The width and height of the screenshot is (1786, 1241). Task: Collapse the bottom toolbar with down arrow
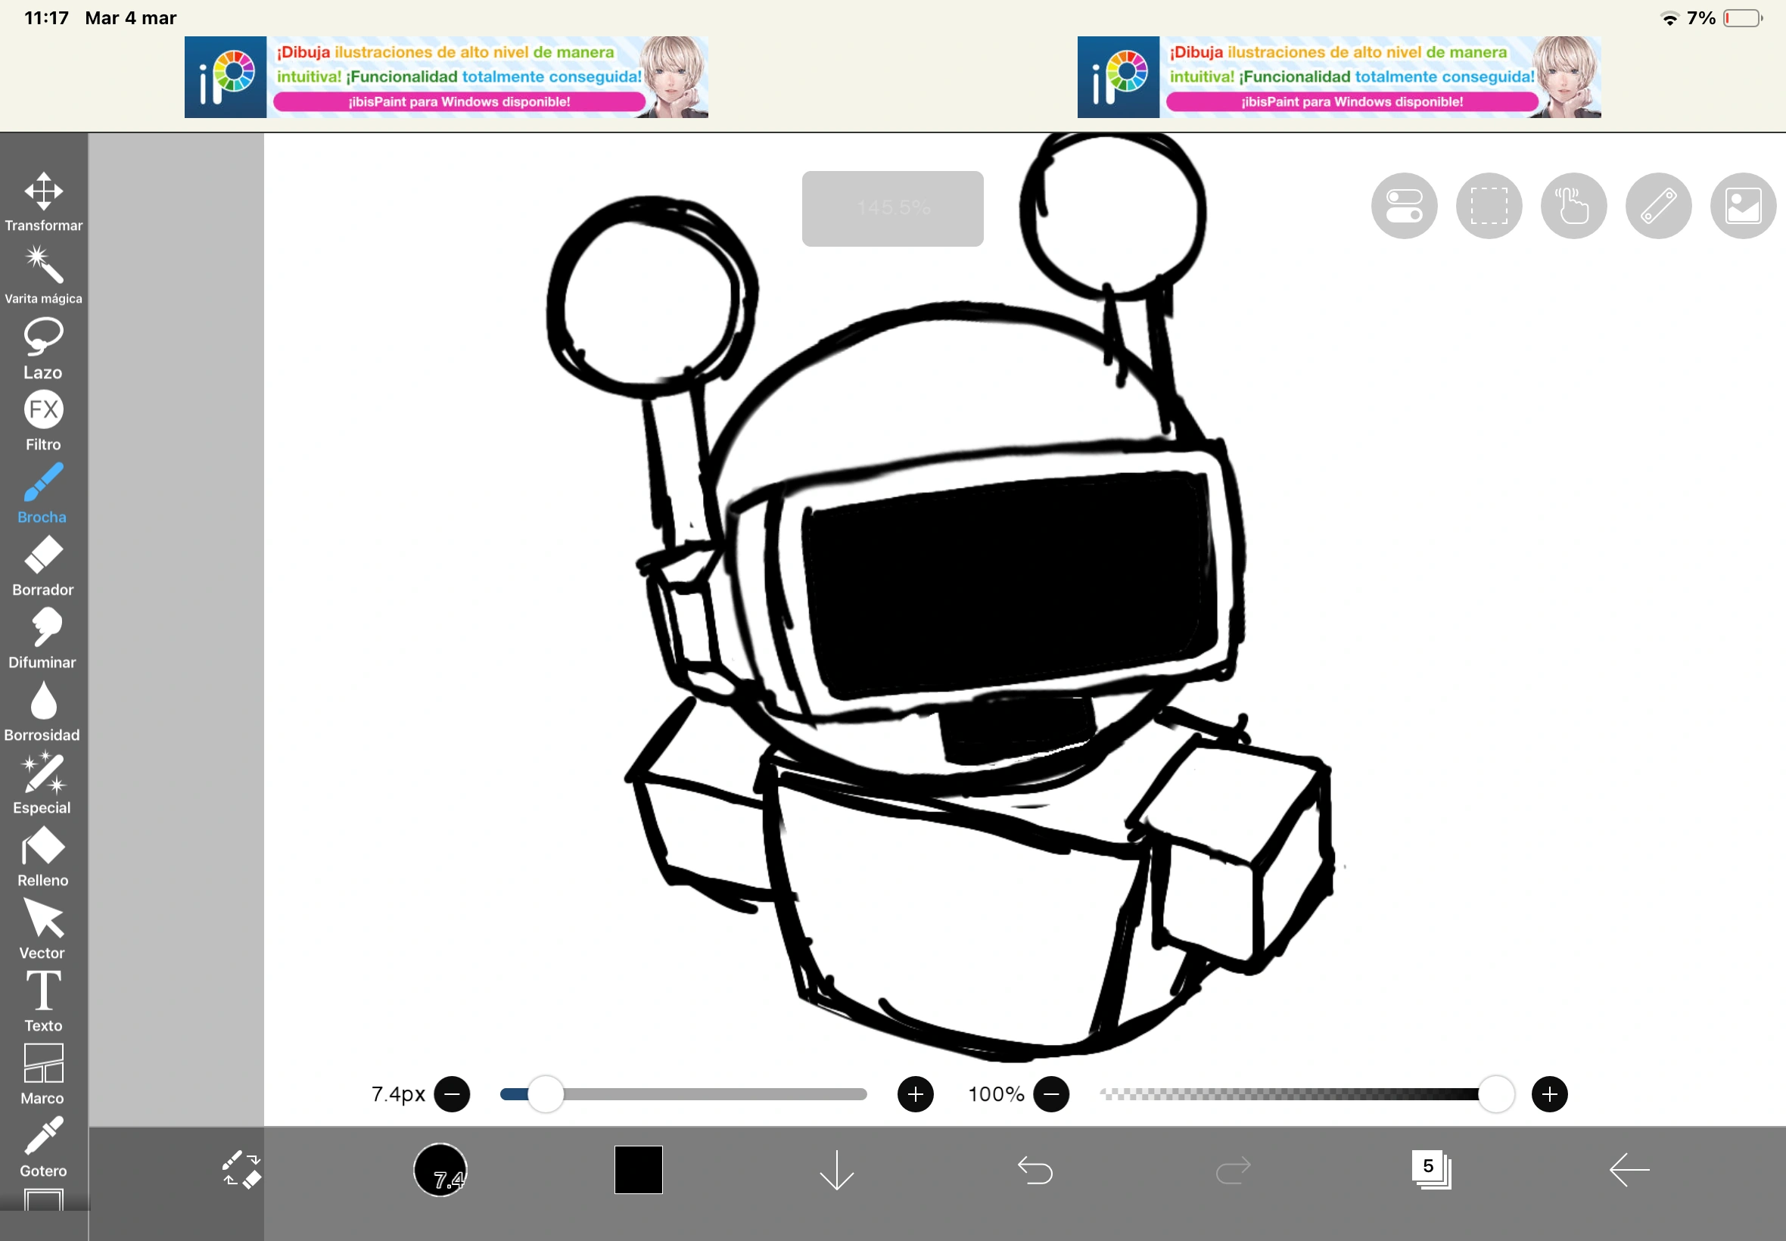point(835,1168)
